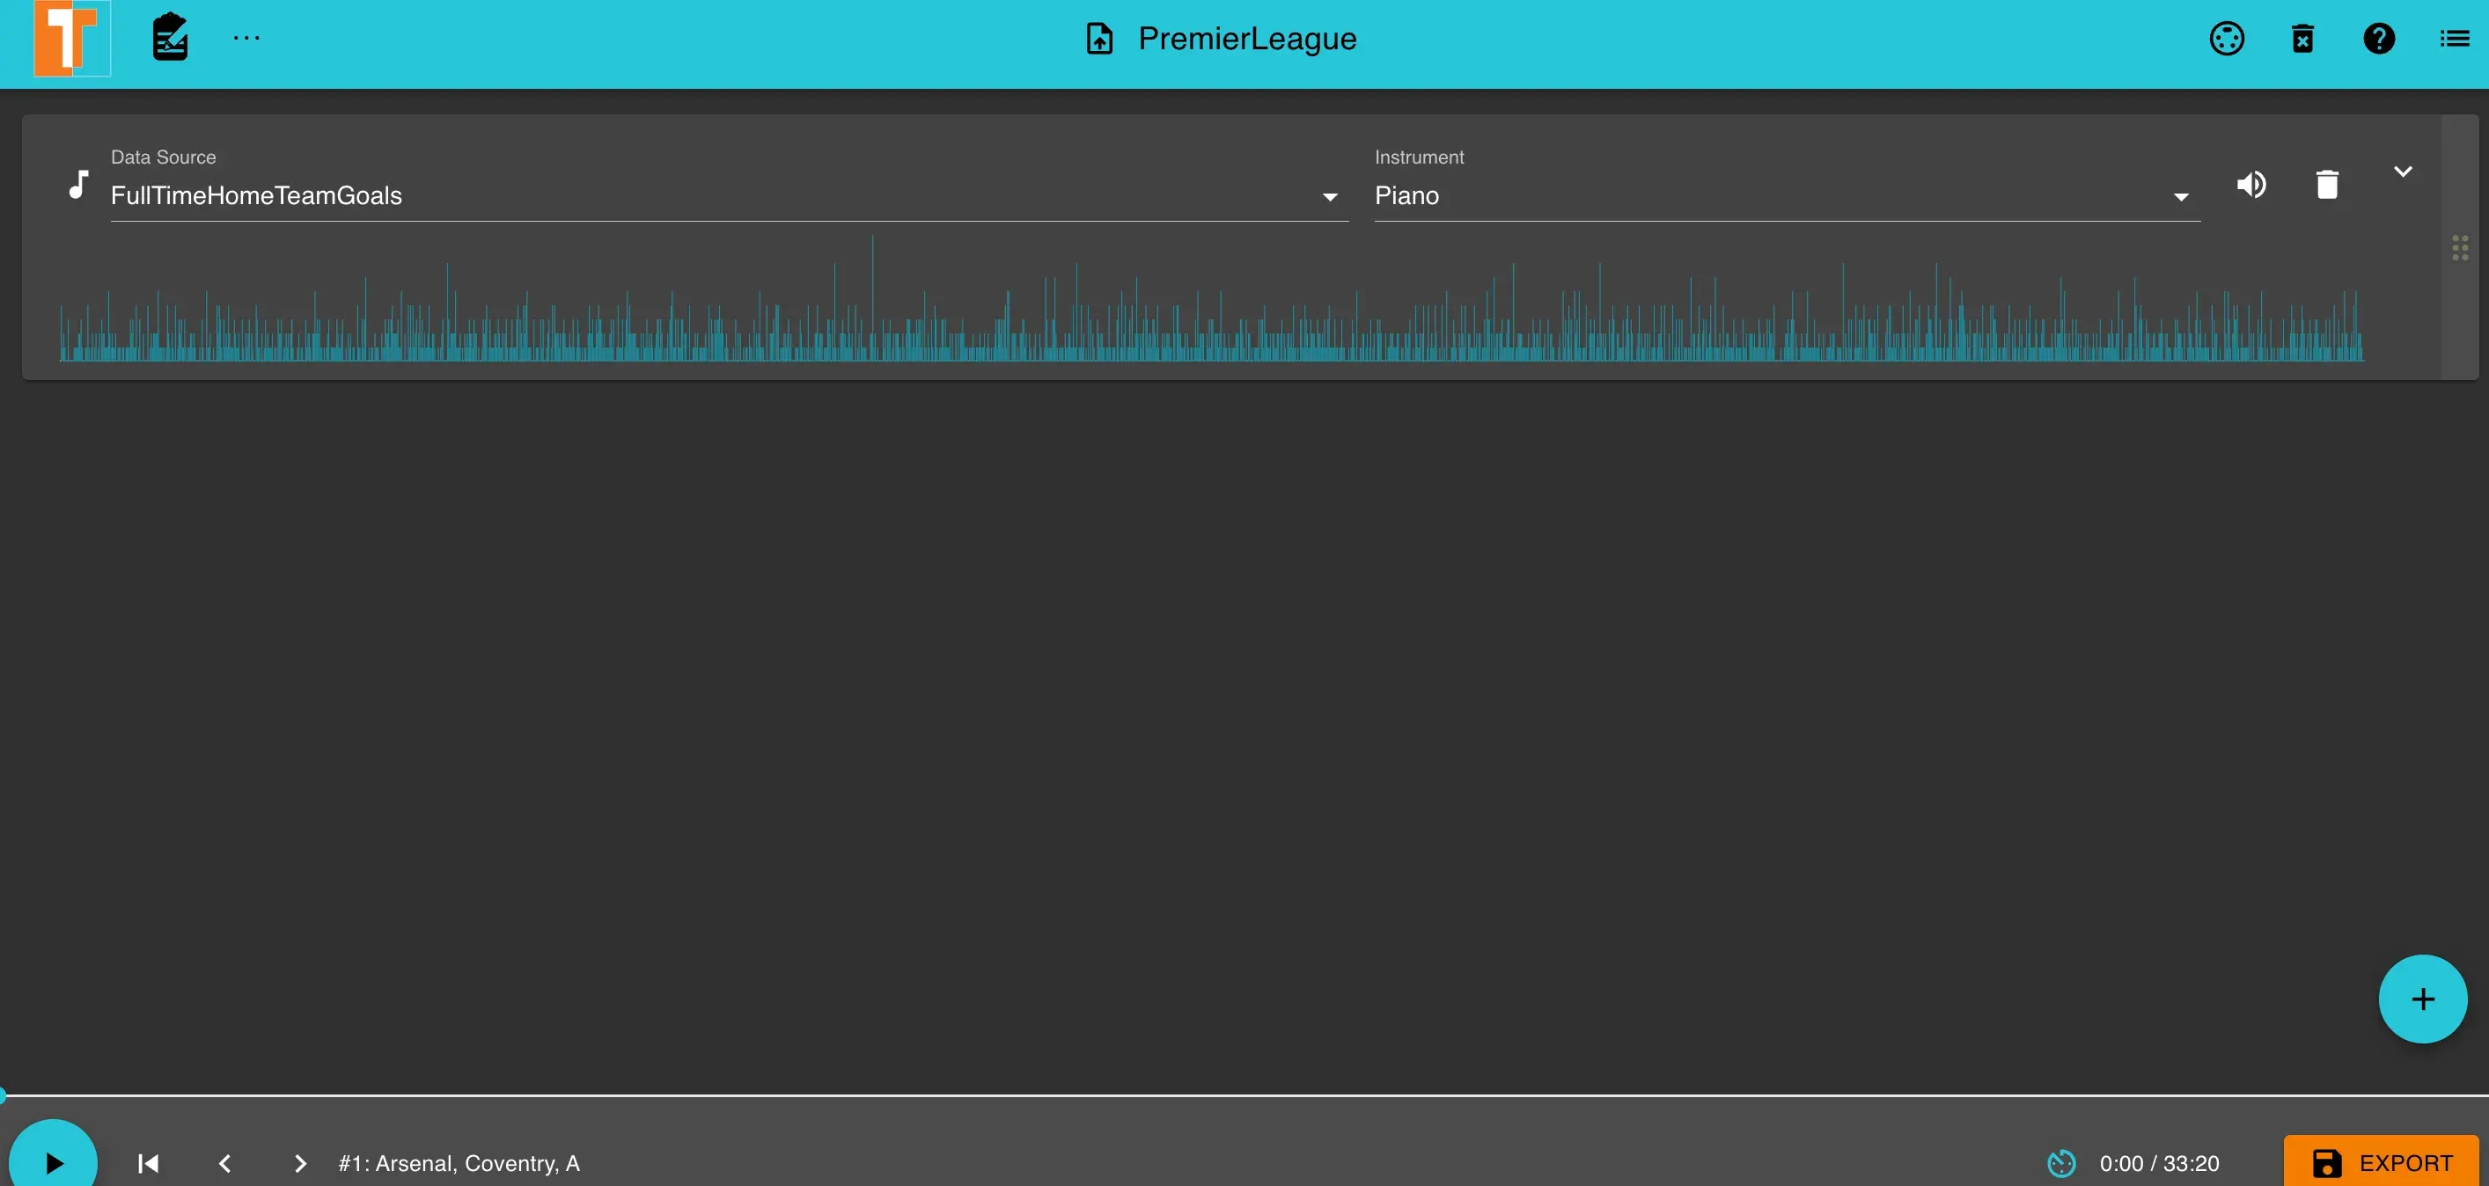Image resolution: width=2489 pixels, height=1186 pixels.
Task: Open the circular advanced features palette icon
Action: pos(2226,39)
